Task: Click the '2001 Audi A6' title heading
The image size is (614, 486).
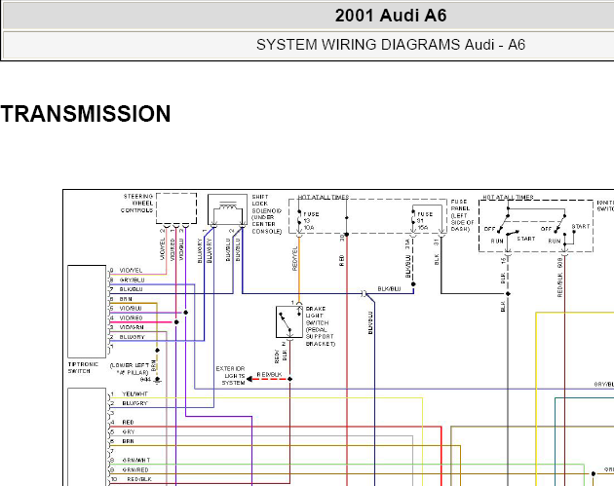Action: click(x=391, y=16)
